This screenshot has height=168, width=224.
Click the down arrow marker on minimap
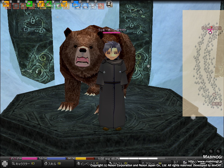click(214, 95)
